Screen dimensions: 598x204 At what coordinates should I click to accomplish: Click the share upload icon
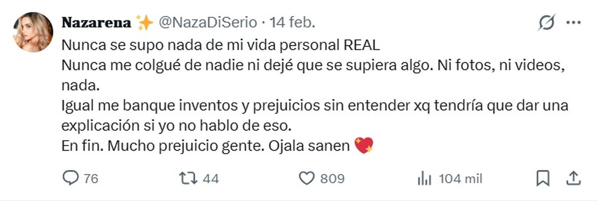point(573,178)
